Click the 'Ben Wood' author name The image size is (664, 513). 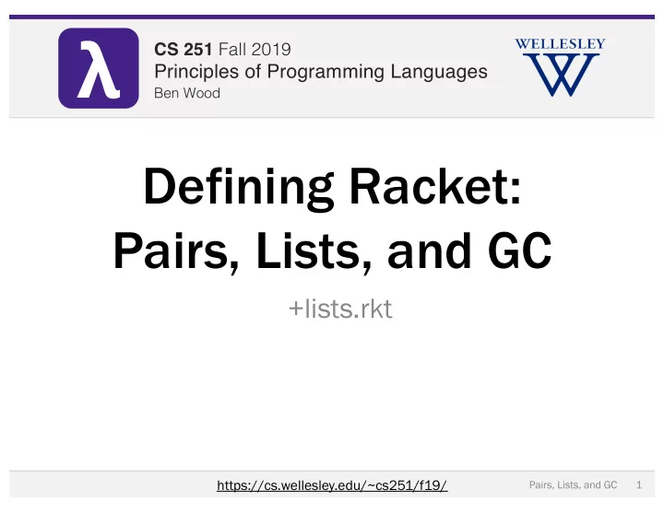pyautogui.click(x=187, y=93)
